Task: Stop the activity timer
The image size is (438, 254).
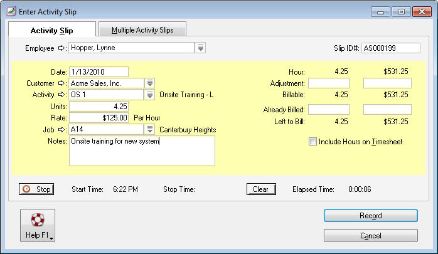Action: 36,189
